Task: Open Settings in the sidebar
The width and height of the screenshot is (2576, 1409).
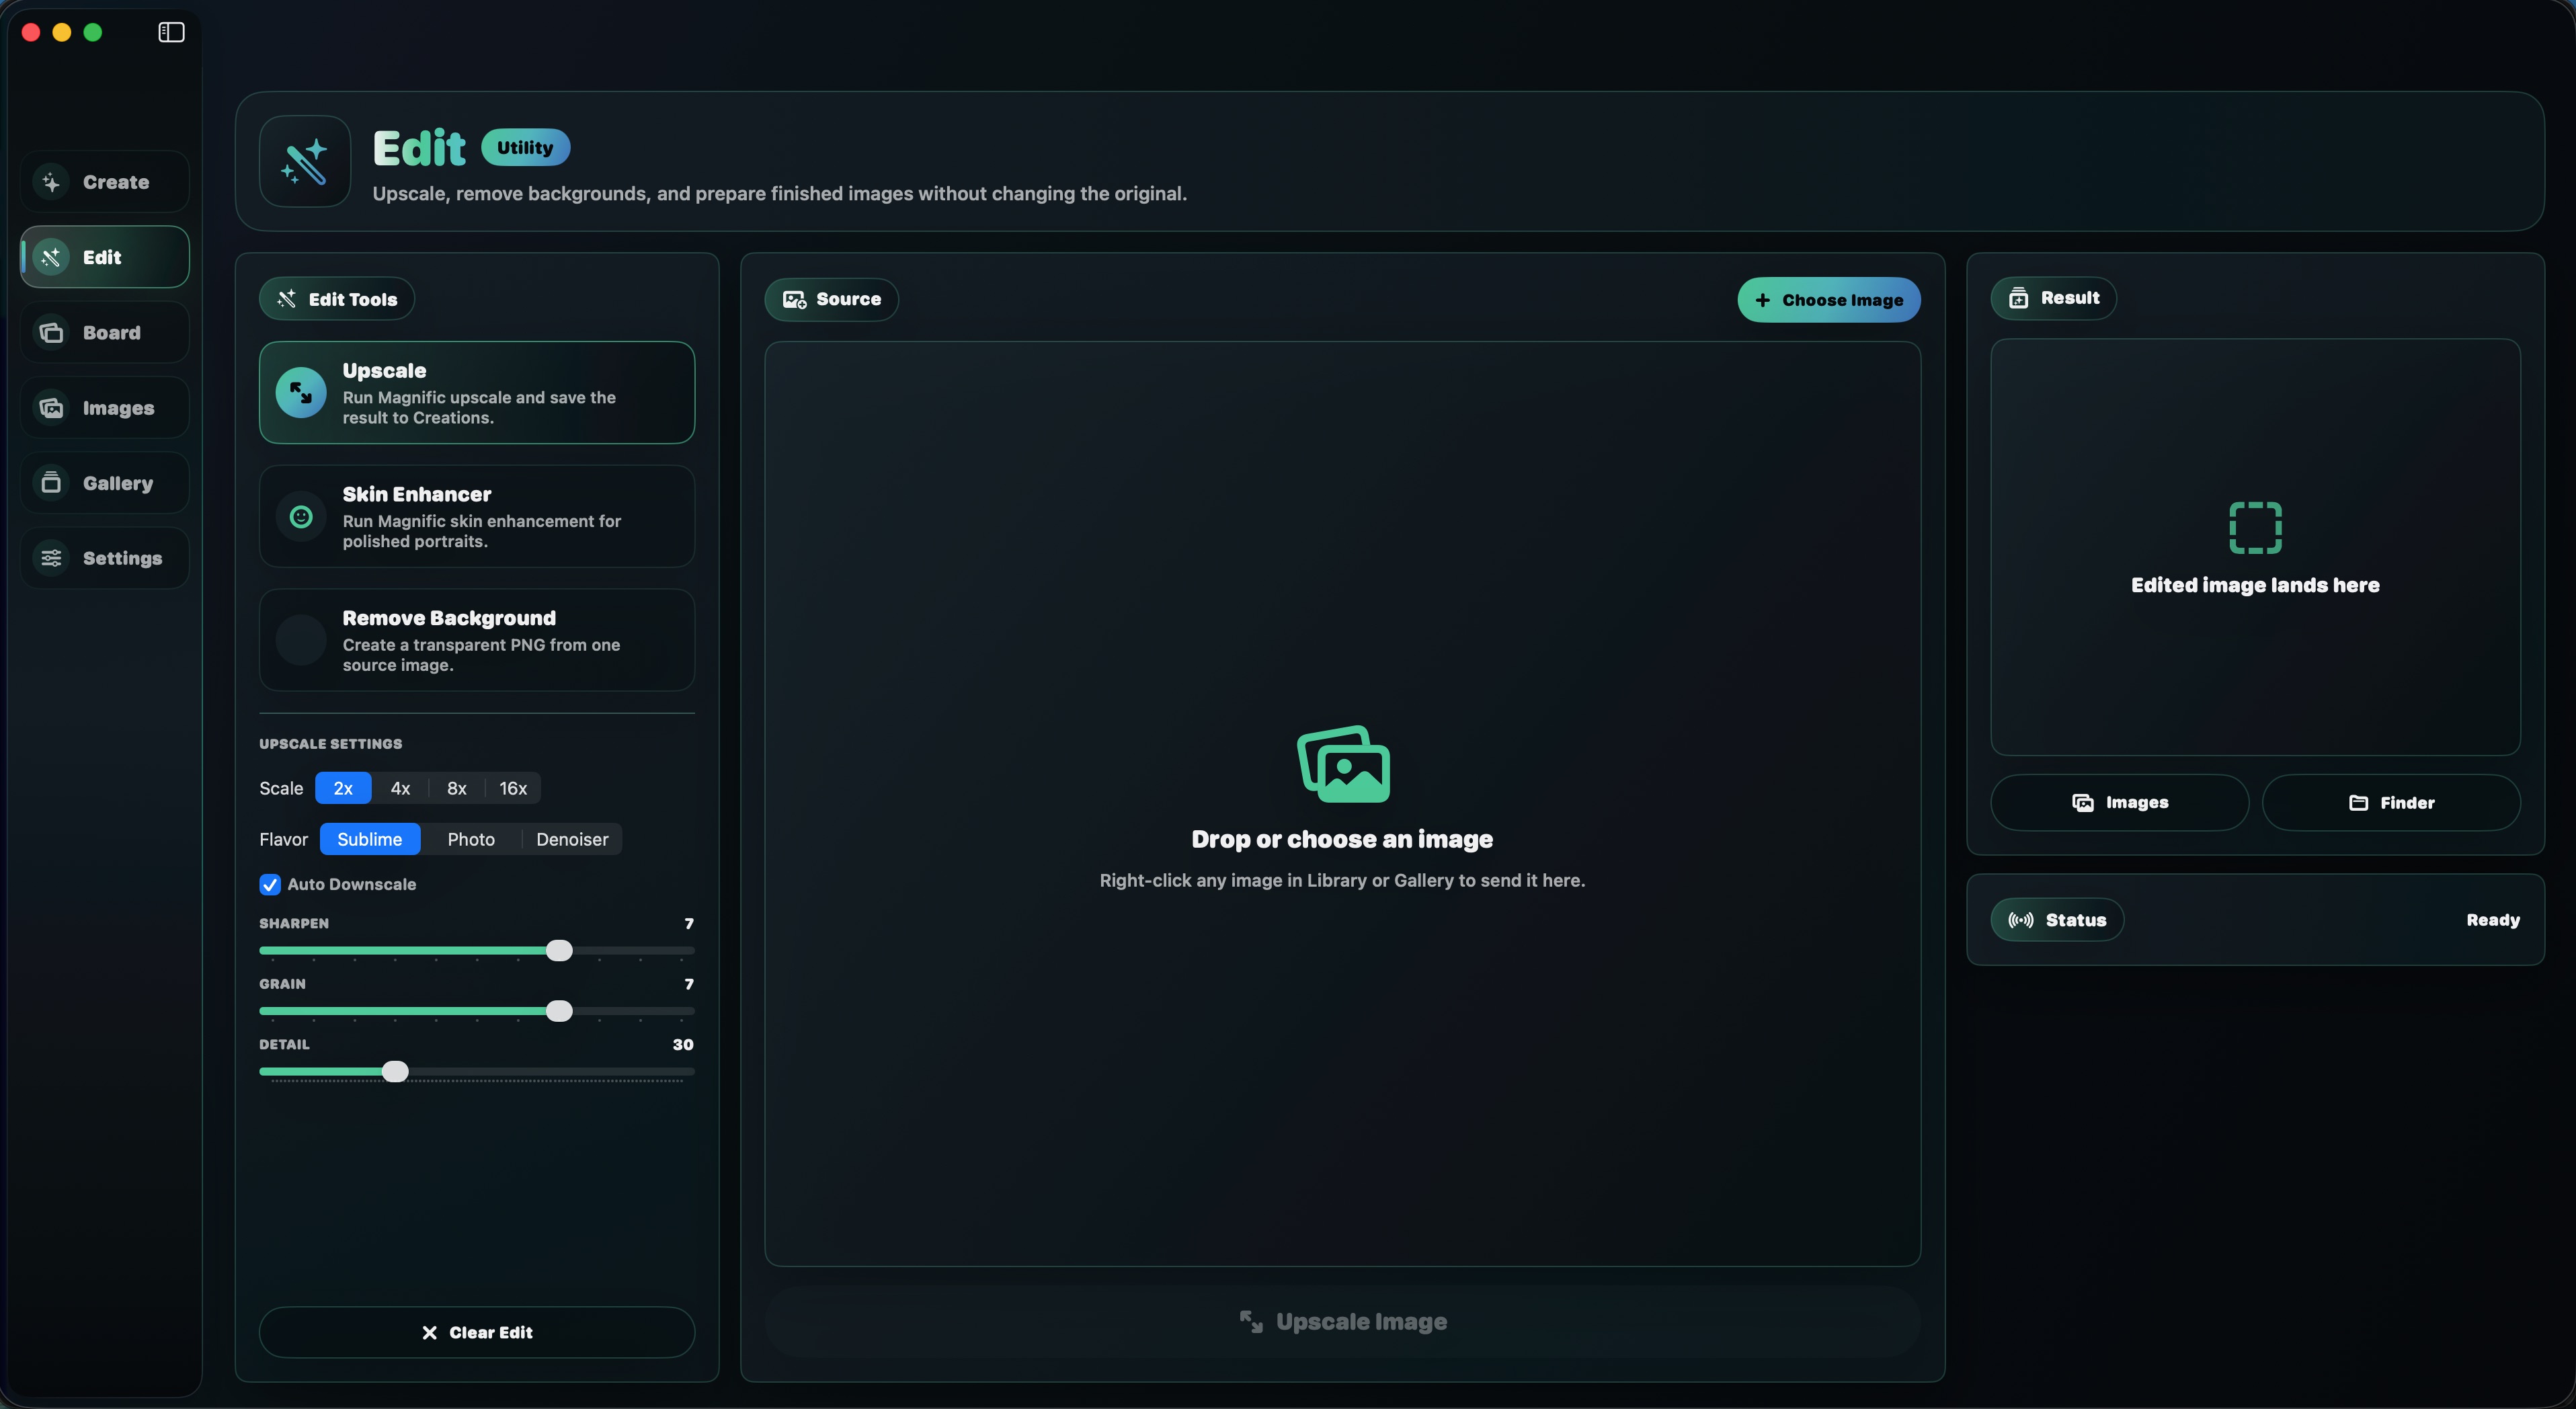Action: pyautogui.click(x=104, y=558)
